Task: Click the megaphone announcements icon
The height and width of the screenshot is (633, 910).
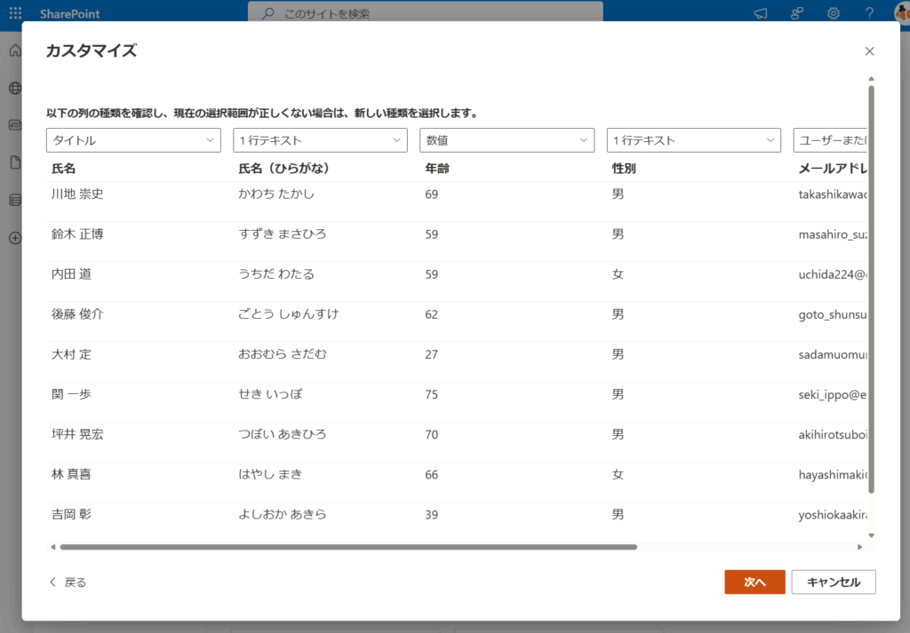Action: click(761, 13)
